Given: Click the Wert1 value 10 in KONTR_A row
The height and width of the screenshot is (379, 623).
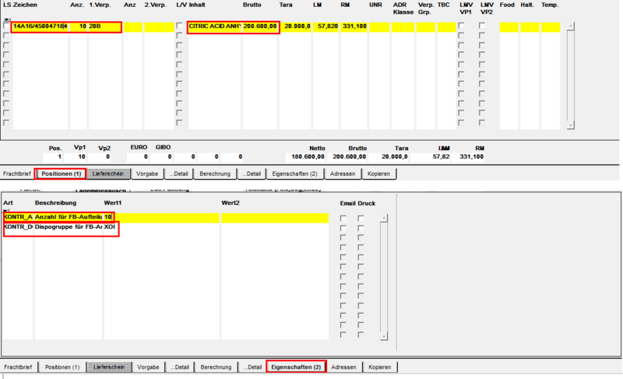Looking at the screenshot, I should [161, 217].
